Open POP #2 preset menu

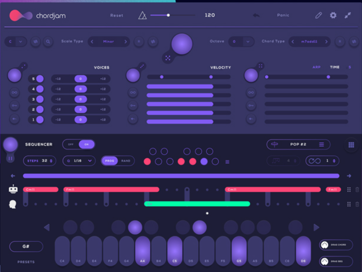point(298,145)
